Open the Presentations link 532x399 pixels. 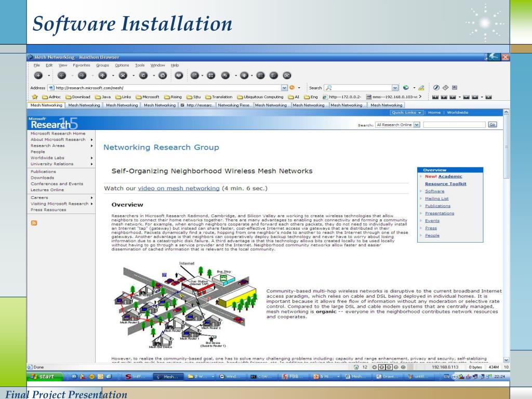click(x=440, y=214)
